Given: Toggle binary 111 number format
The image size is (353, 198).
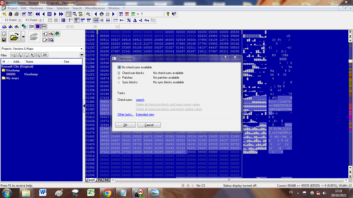Looking at the screenshot, I should click(x=108, y=20).
